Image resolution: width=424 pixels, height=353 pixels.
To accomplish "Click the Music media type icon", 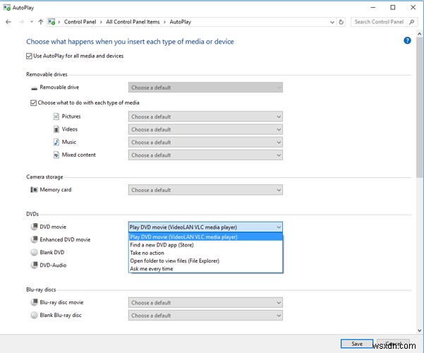I will tap(56, 142).
